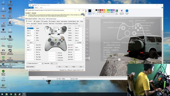The image size is (170, 96).
Task: Open Paint View tab
Action: (41, 8)
